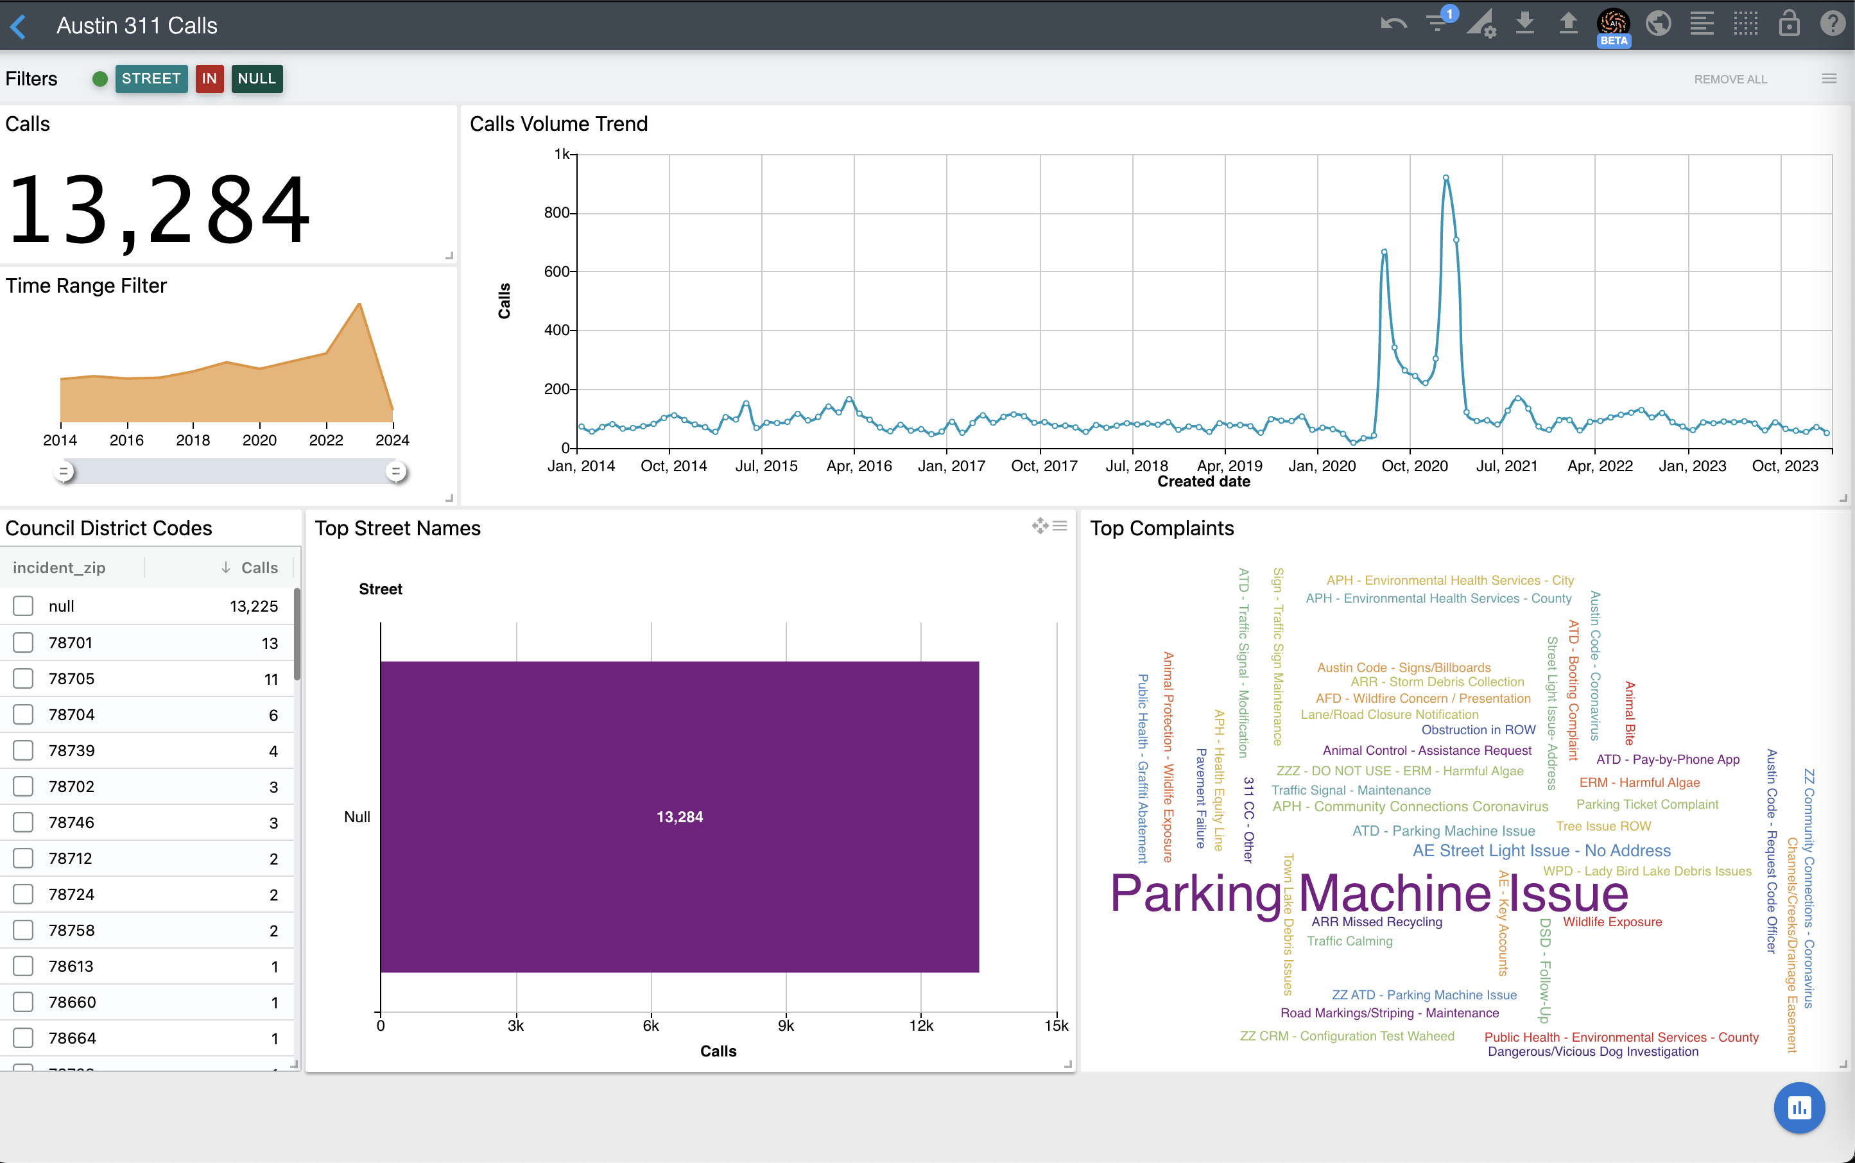Click the download arrow icon in the toolbar
Viewport: 1855px width, 1163px height.
click(1524, 24)
